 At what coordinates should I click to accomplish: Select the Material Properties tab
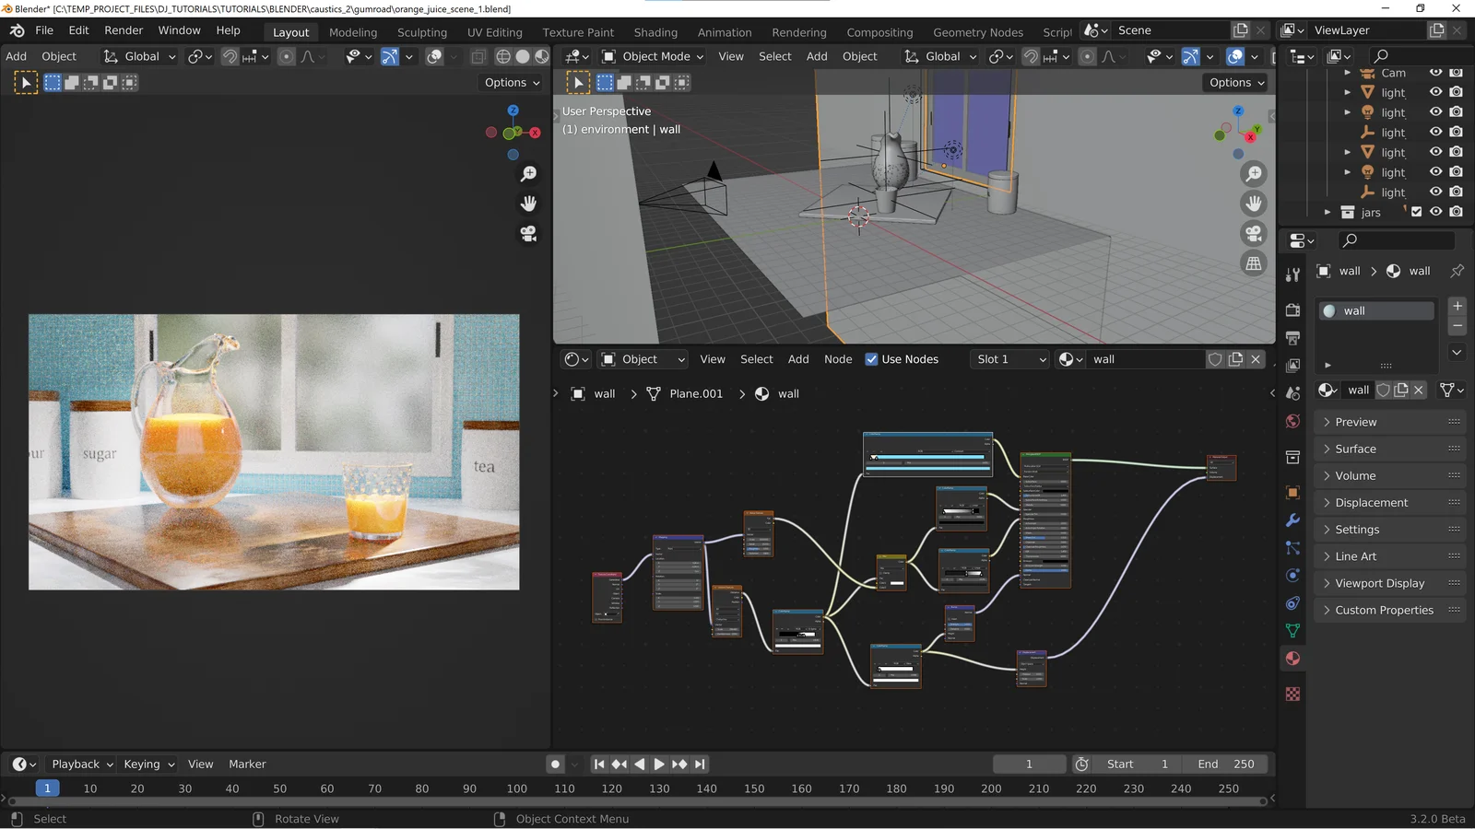point(1292,656)
